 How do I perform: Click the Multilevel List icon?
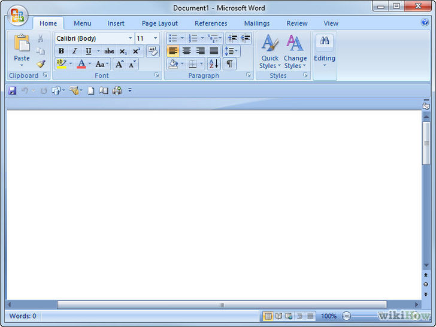pyautogui.click(x=213, y=38)
